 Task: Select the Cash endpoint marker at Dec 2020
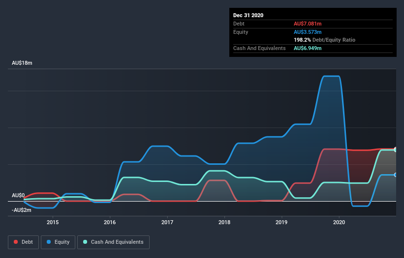click(x=396, y=150)
